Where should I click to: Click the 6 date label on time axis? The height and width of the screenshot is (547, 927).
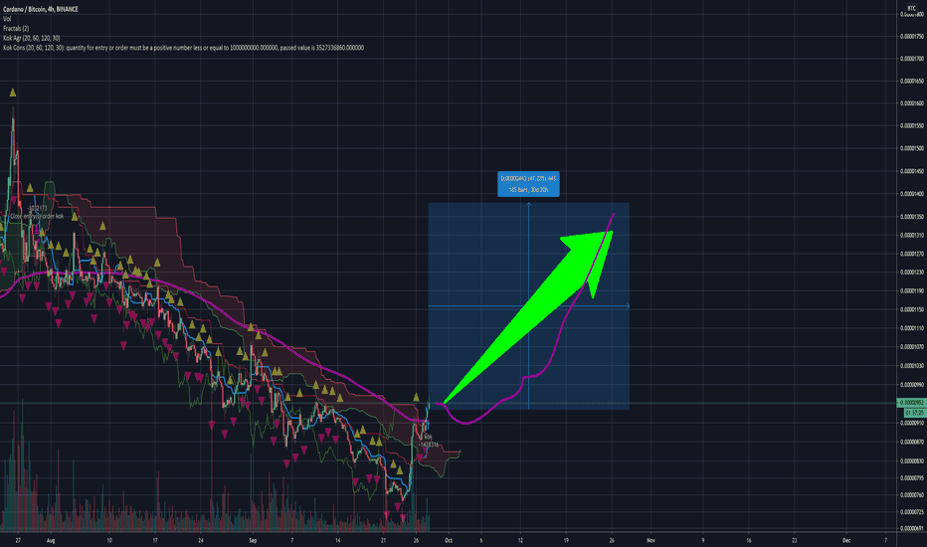click(481, 540)
